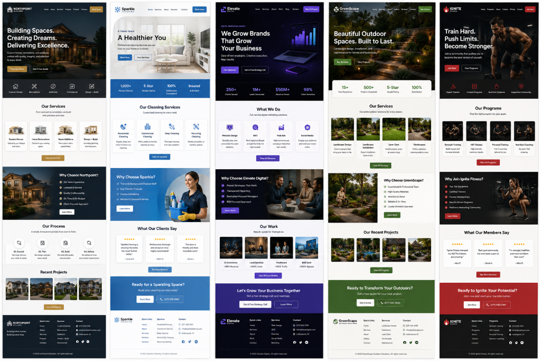Open the Lawn Care service photo on GreenScape
This screenshot has width=541, height=361.
tap(394, 129)
